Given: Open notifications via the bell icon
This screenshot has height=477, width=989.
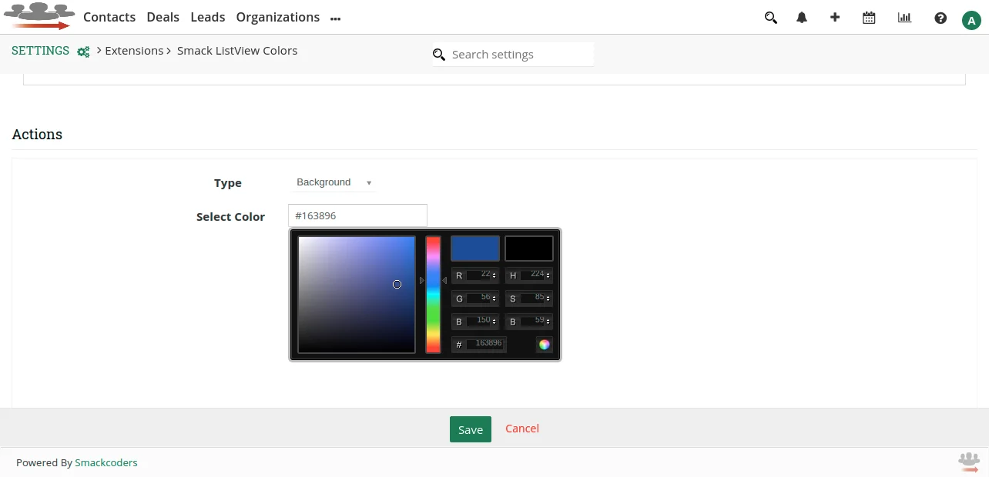Looking at the screenshot, I should tap(801, 17).
